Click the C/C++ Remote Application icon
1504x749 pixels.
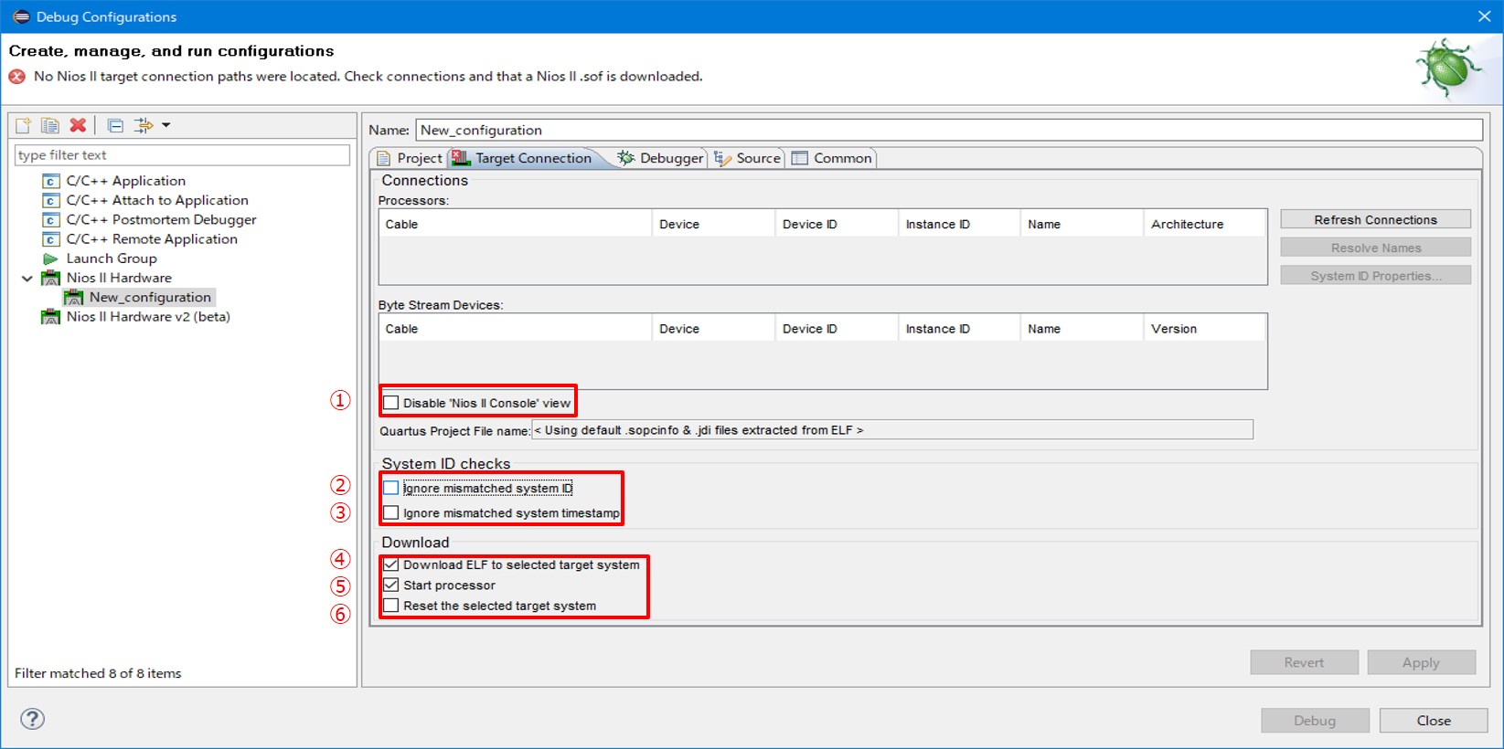pos(51,239)
